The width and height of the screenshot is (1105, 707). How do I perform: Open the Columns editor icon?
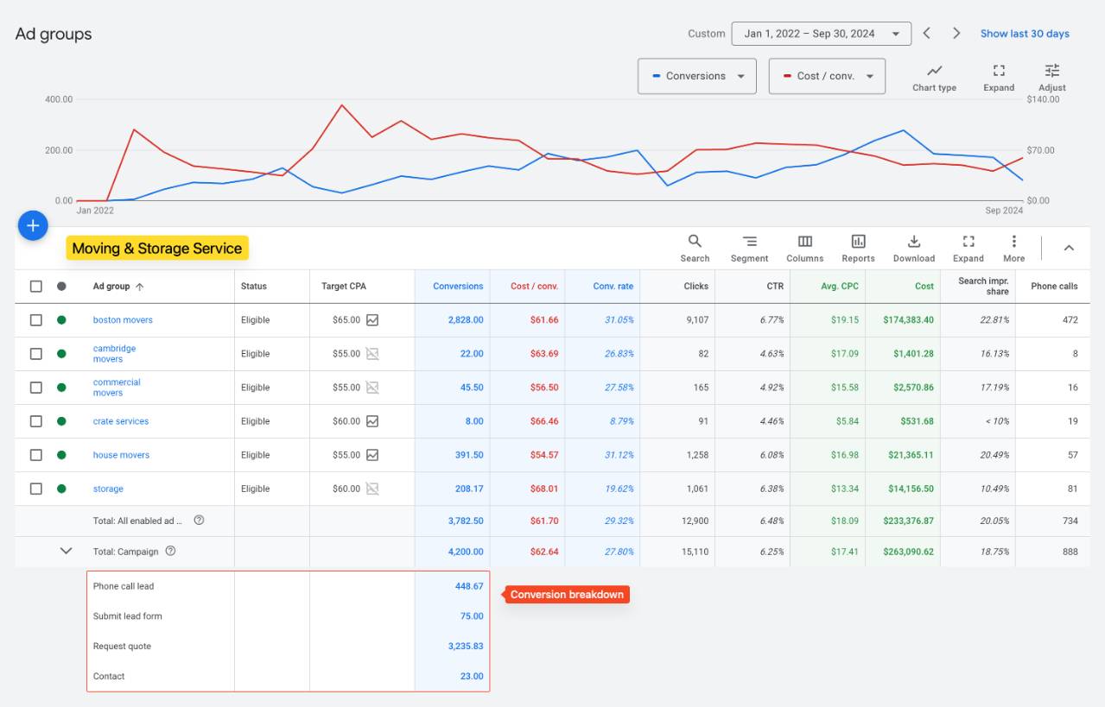[804, 249]
